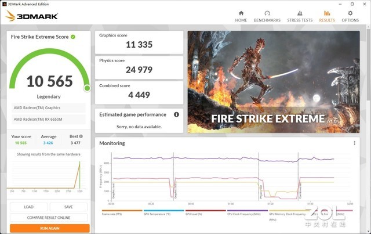Image resolution: width=371 pixels, height=234 pixels.
Task: Click the main score 10 565
Action: click(50, 81)
